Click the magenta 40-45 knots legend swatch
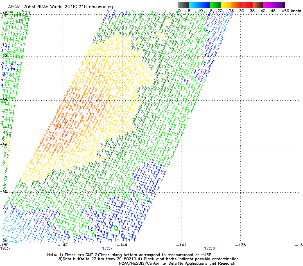This screenshot has height=266, width=303. coord(269,5)
